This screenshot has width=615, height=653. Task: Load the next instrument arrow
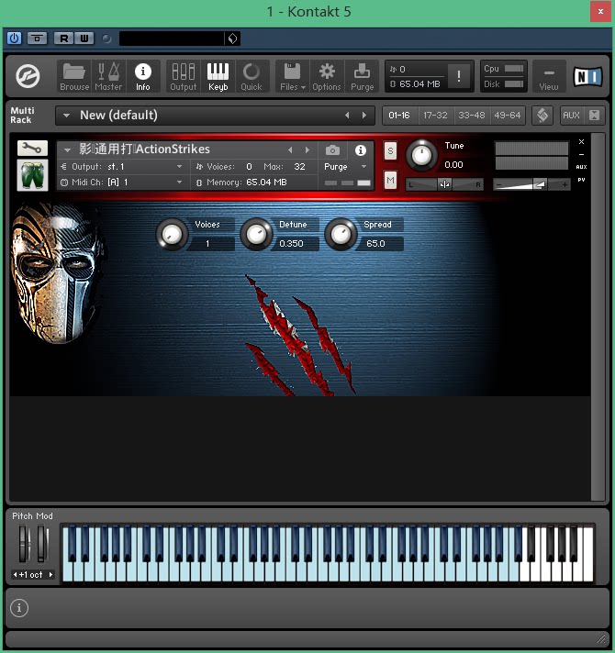coord(307,149)
